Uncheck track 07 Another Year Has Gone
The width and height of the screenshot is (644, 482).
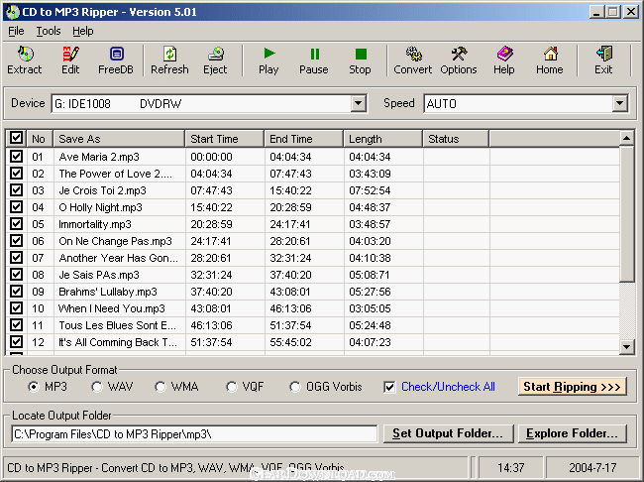[17, 258]
